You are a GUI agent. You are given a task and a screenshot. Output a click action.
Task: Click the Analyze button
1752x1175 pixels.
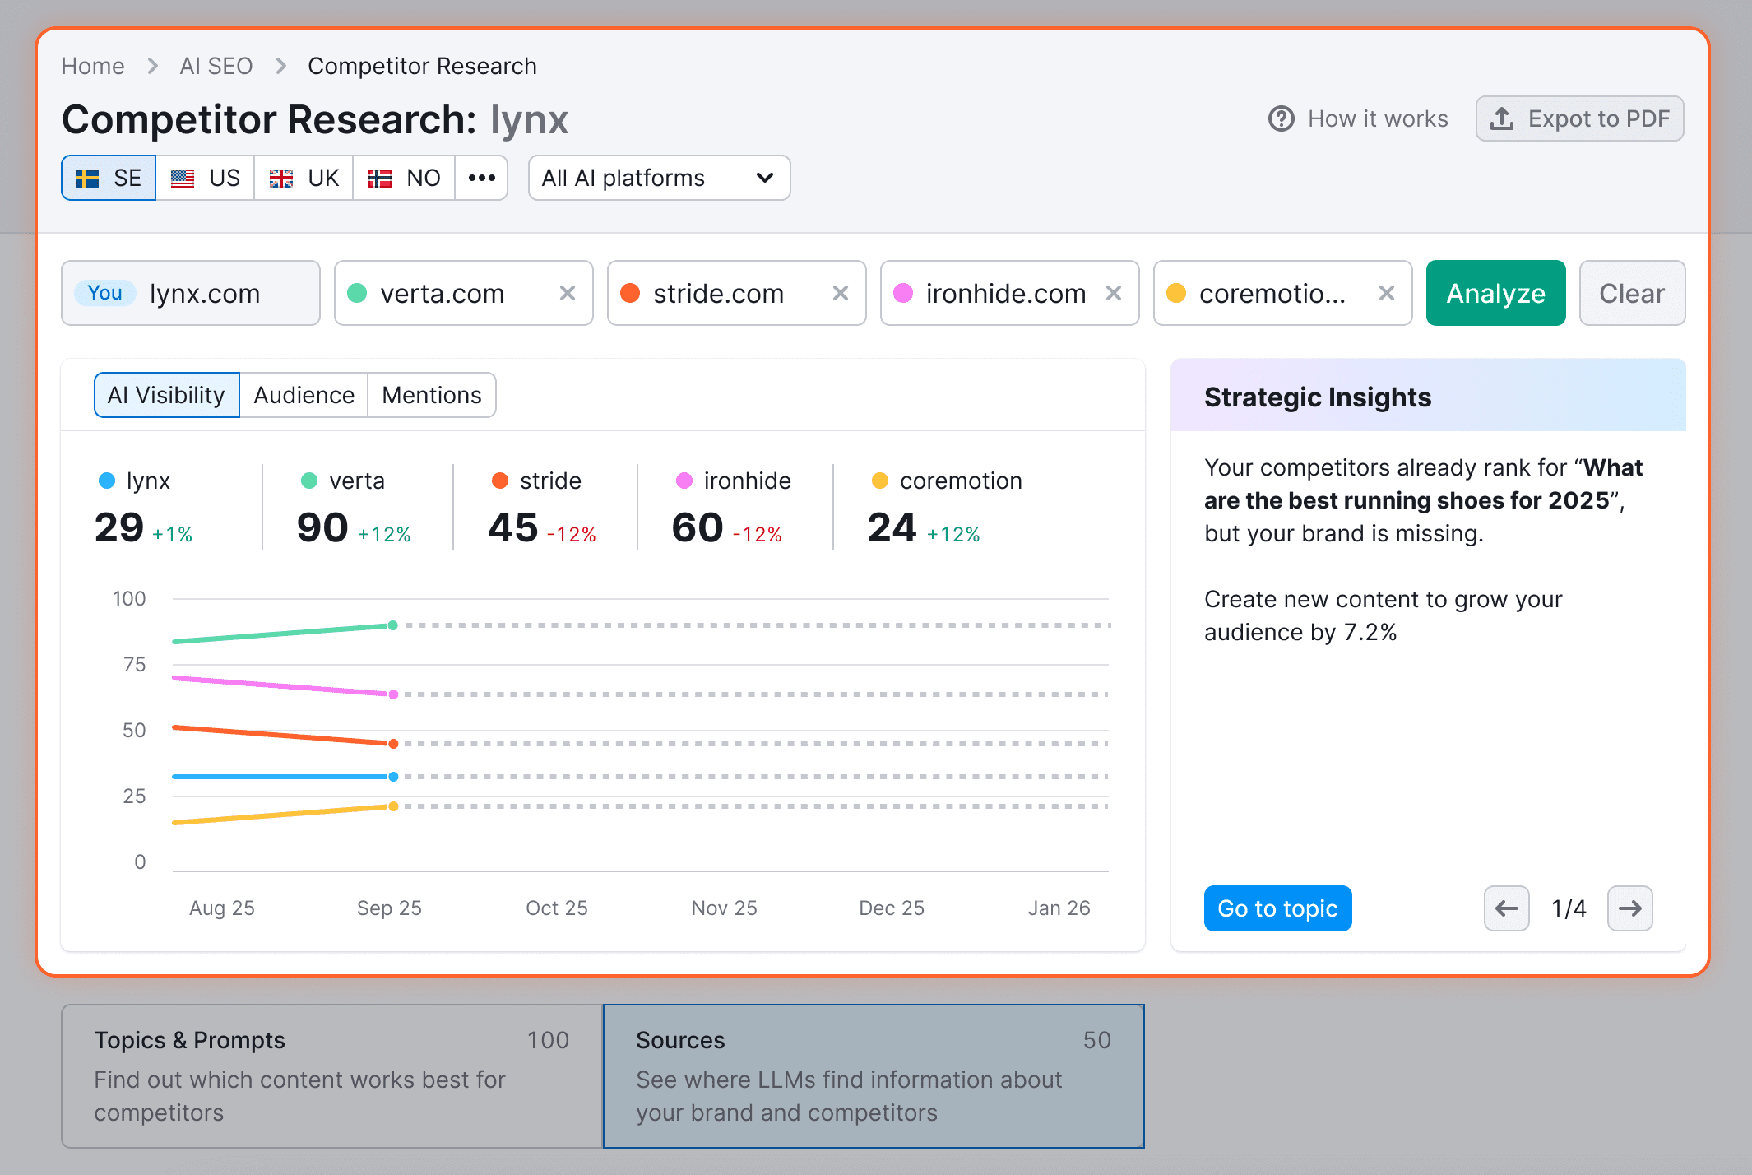pyautogui.click(x=1495, y=293)
